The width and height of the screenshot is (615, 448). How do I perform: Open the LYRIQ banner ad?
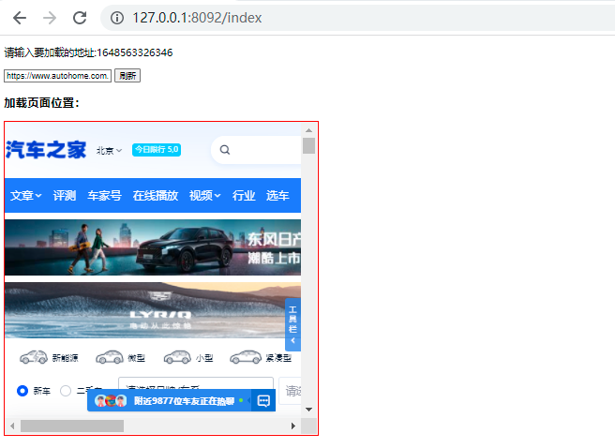(x=153, y=310)
